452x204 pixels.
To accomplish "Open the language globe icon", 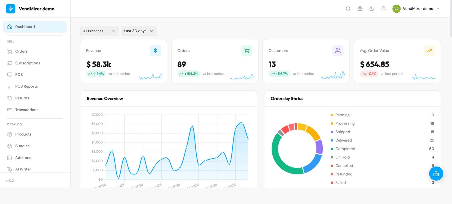I will (x=360, y=9).
